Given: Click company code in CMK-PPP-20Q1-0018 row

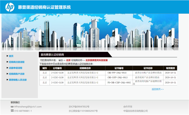Looking at the screenshot, I should (57, 73).
